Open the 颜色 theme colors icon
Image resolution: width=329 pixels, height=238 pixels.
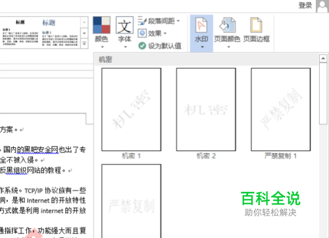click(x=101, y=25)
